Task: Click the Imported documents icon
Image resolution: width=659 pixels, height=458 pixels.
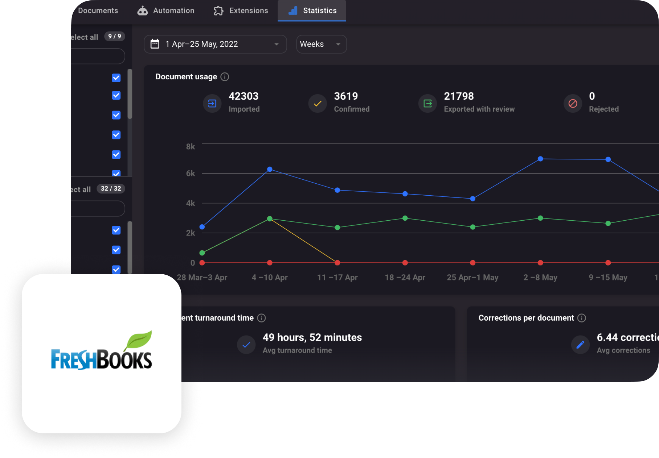Action: point(212,104)
